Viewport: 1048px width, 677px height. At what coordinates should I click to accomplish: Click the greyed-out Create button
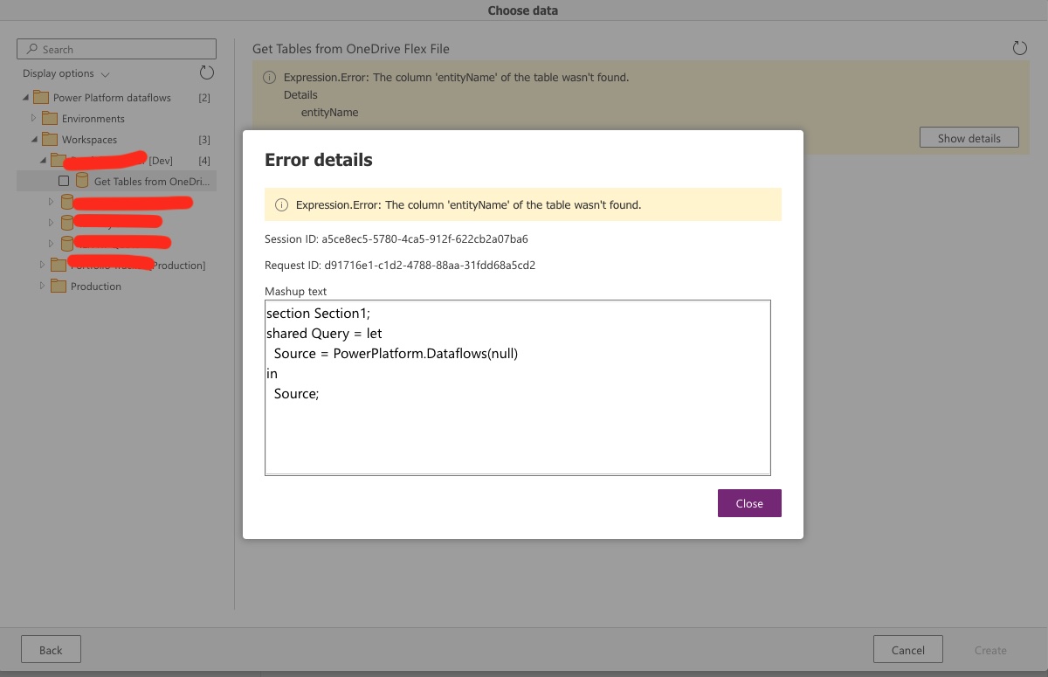pyautogui.click(x=990, y=650)
